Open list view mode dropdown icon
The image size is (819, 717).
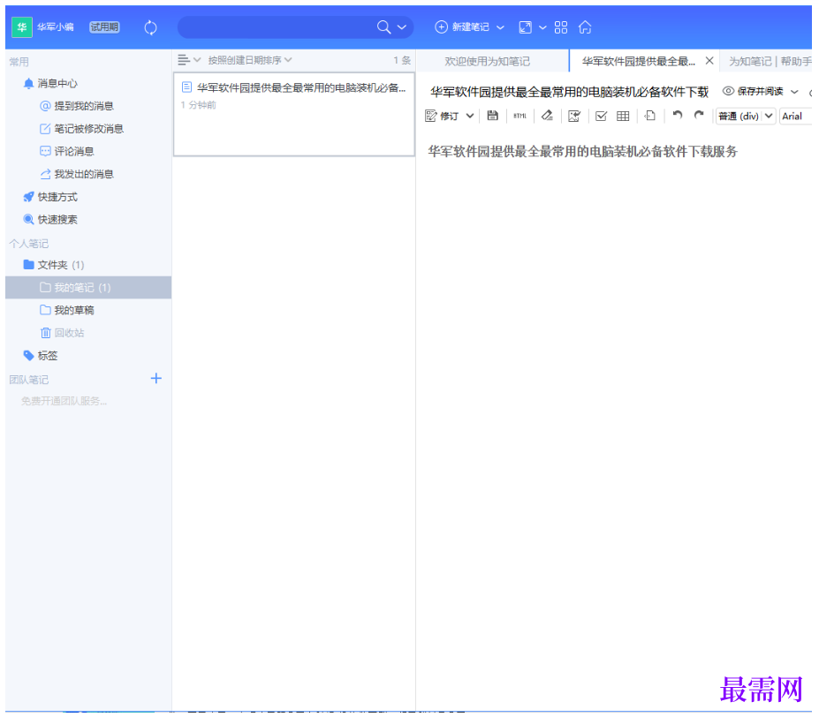[x=189, y=60]
